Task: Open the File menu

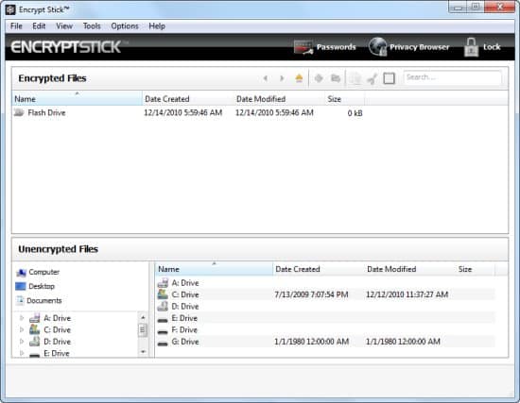Action: click(16, 26)
